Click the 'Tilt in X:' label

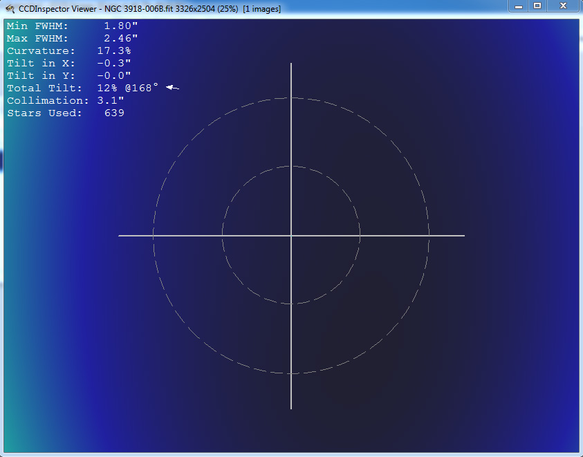41,63
